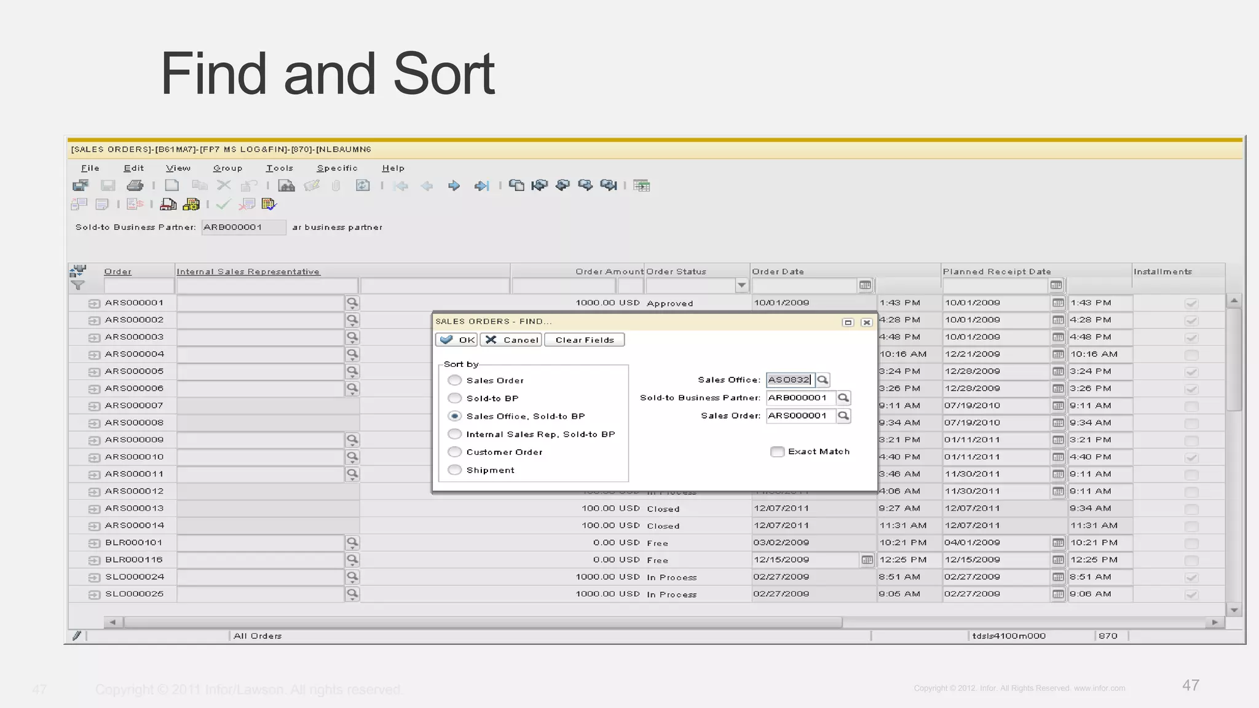1259x708 pixels.
Task: Select Sales Order sort radio button
Action: [x=455, y=380]
